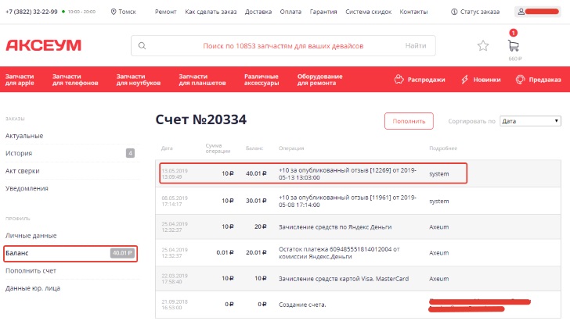Open the shopping cart icon
Image resolution: width=570 pixels, height=328 pixels.
(x=514, y=46)
